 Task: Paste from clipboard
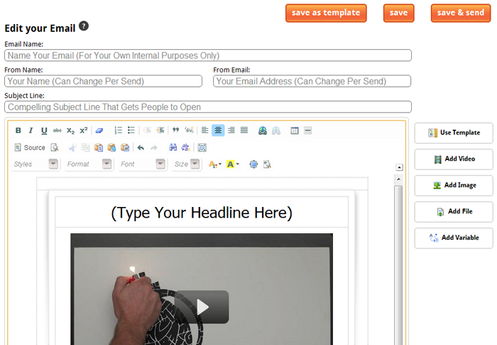pyautogui.click(x=99, y=148)
